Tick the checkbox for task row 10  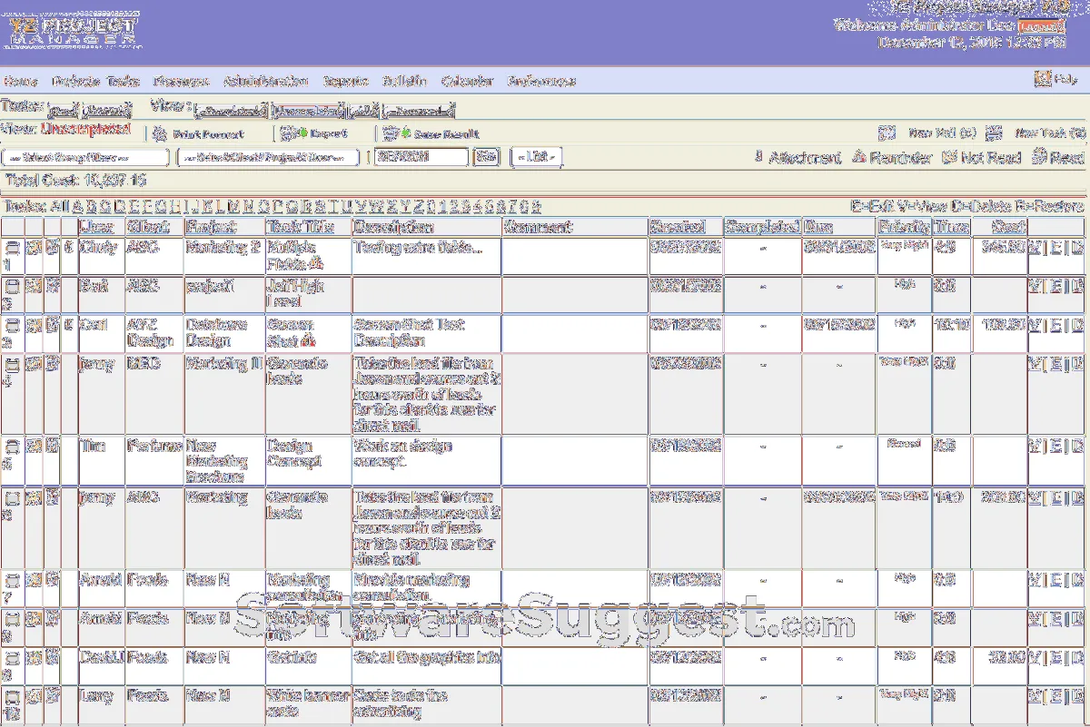(x=12, y=697)
